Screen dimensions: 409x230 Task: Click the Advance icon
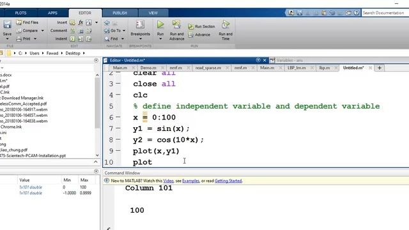pos(191,34)
